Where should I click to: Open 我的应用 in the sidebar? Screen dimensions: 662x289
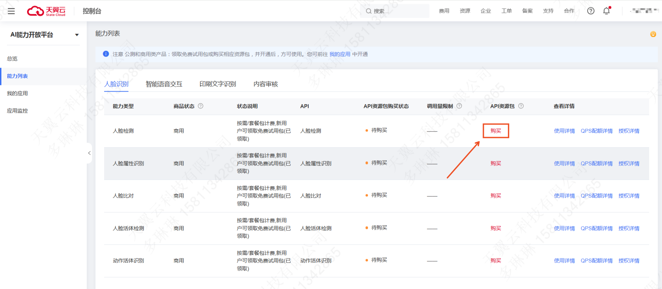[17, 93]
